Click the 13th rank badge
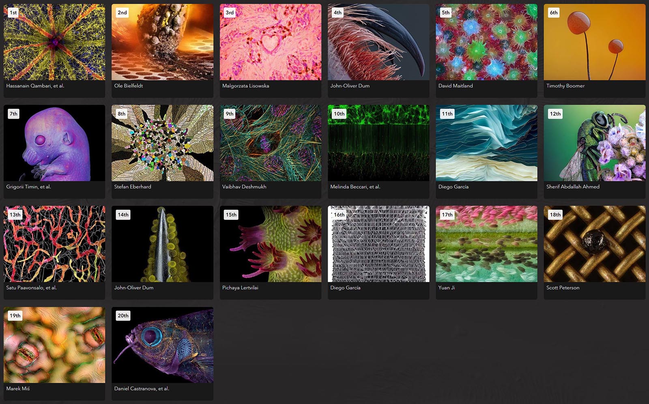Screen dimensions: 649x404 coord(15,215)
